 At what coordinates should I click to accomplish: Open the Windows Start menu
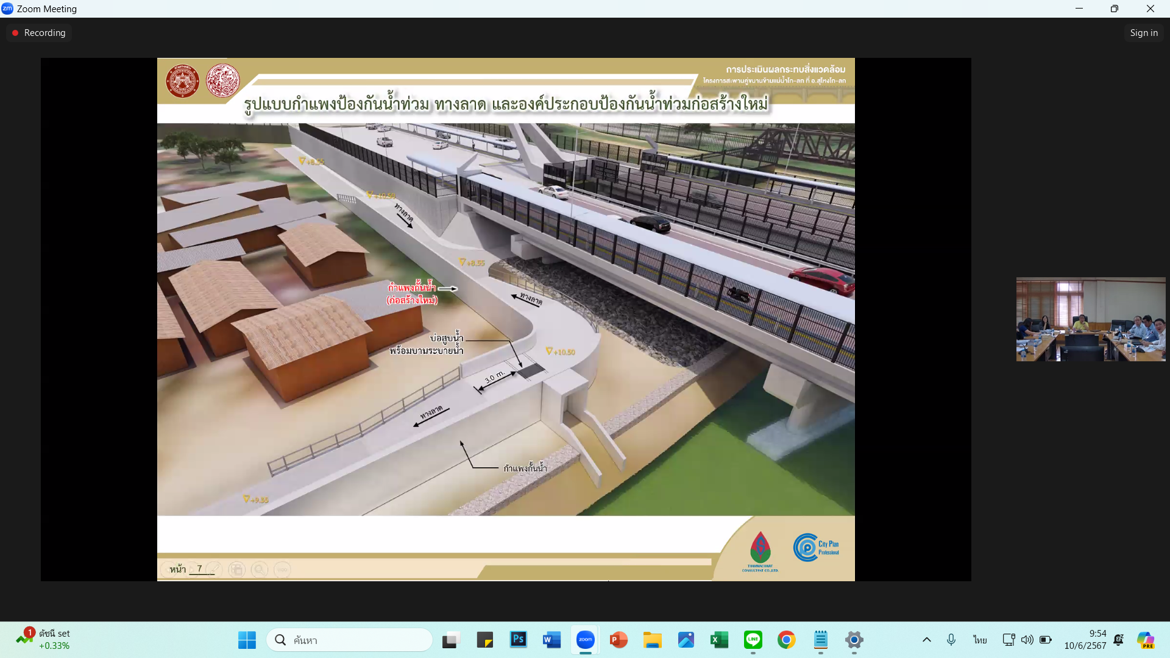[247, 640]
